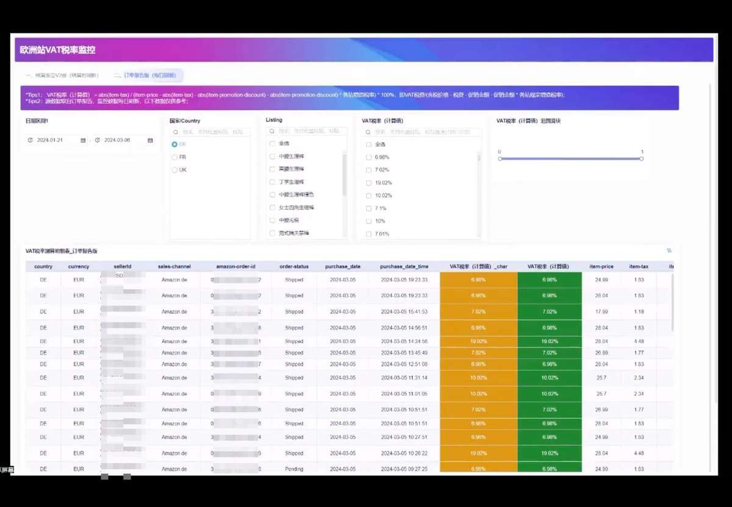The height and width of the screenshot is (507, 732).
Task: Click clock icon before 2024-01-21 date
Action: [30, 140]
